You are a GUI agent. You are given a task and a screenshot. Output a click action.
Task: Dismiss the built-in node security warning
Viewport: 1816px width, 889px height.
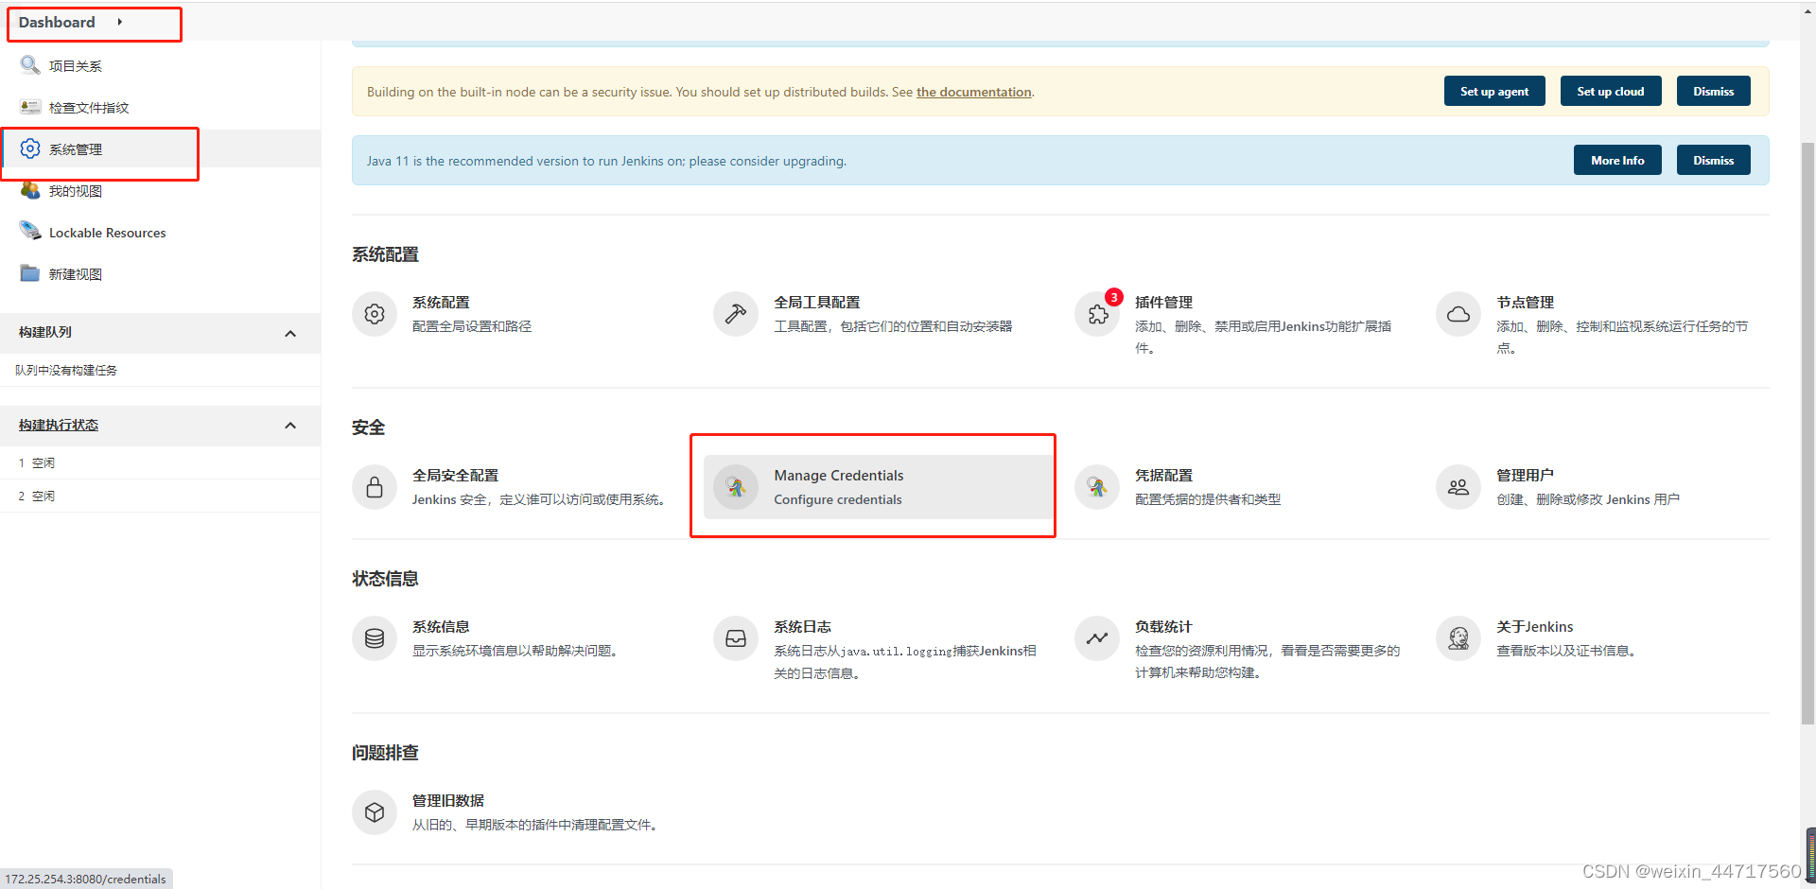point(1714,91)
